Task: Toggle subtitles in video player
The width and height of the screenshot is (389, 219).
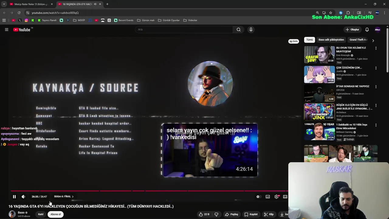Action: click(268, 197)
